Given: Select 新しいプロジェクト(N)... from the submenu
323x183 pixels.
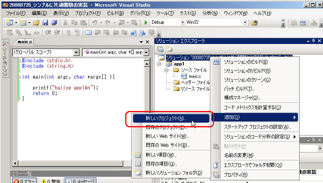Looking at the screenshot, I should click(171, 118).
